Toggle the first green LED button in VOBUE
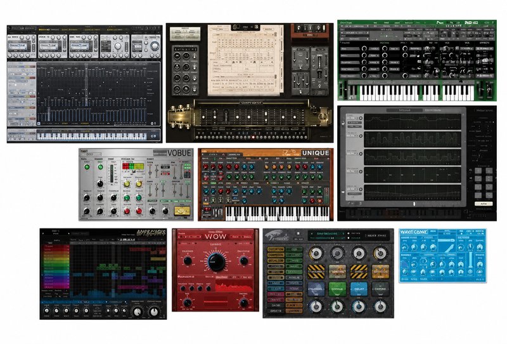 [x=87, y=167]
